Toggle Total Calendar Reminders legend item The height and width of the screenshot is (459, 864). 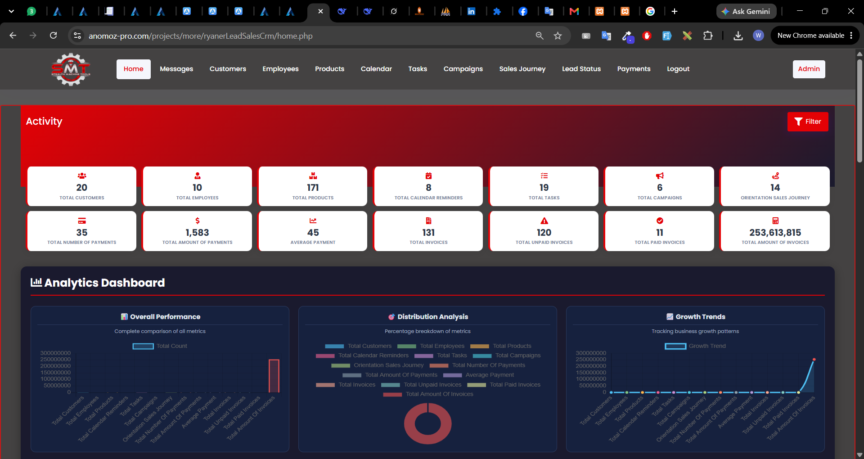click(x=362, y=355)
